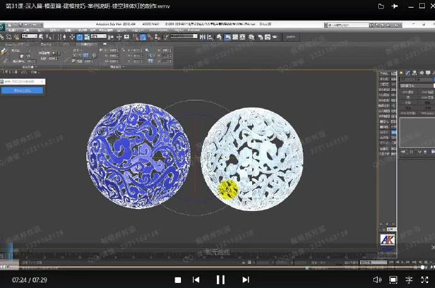Skip to the next video
The width and height of the screenshot is (435, 288).
tap(246, 280)
